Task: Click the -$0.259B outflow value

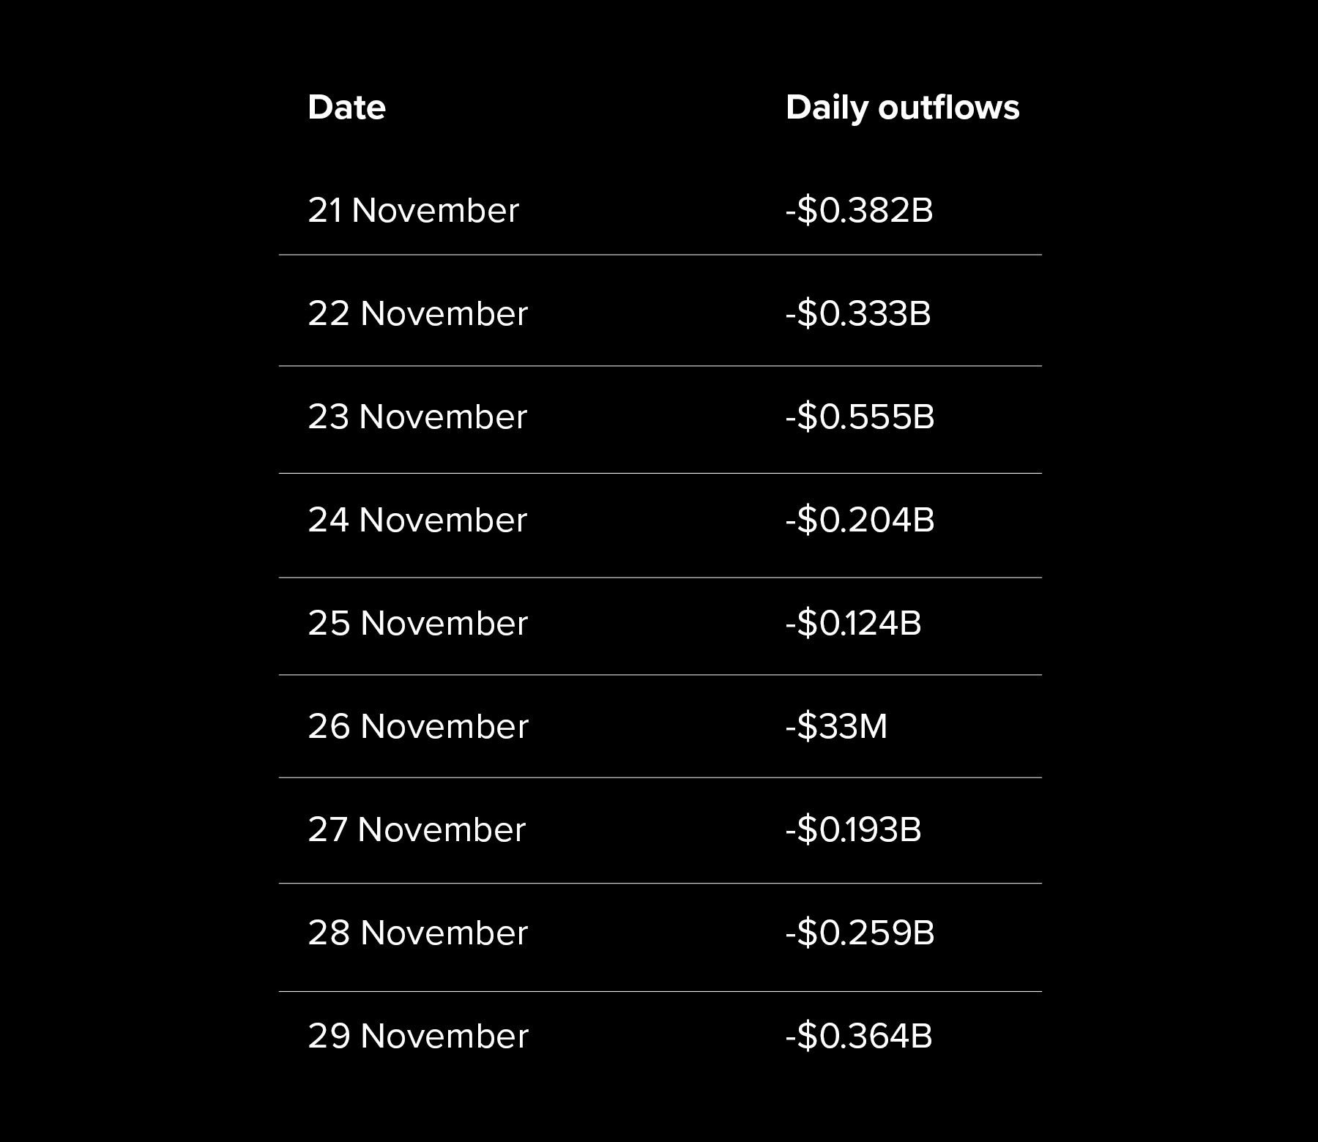Action: [860, 933]
